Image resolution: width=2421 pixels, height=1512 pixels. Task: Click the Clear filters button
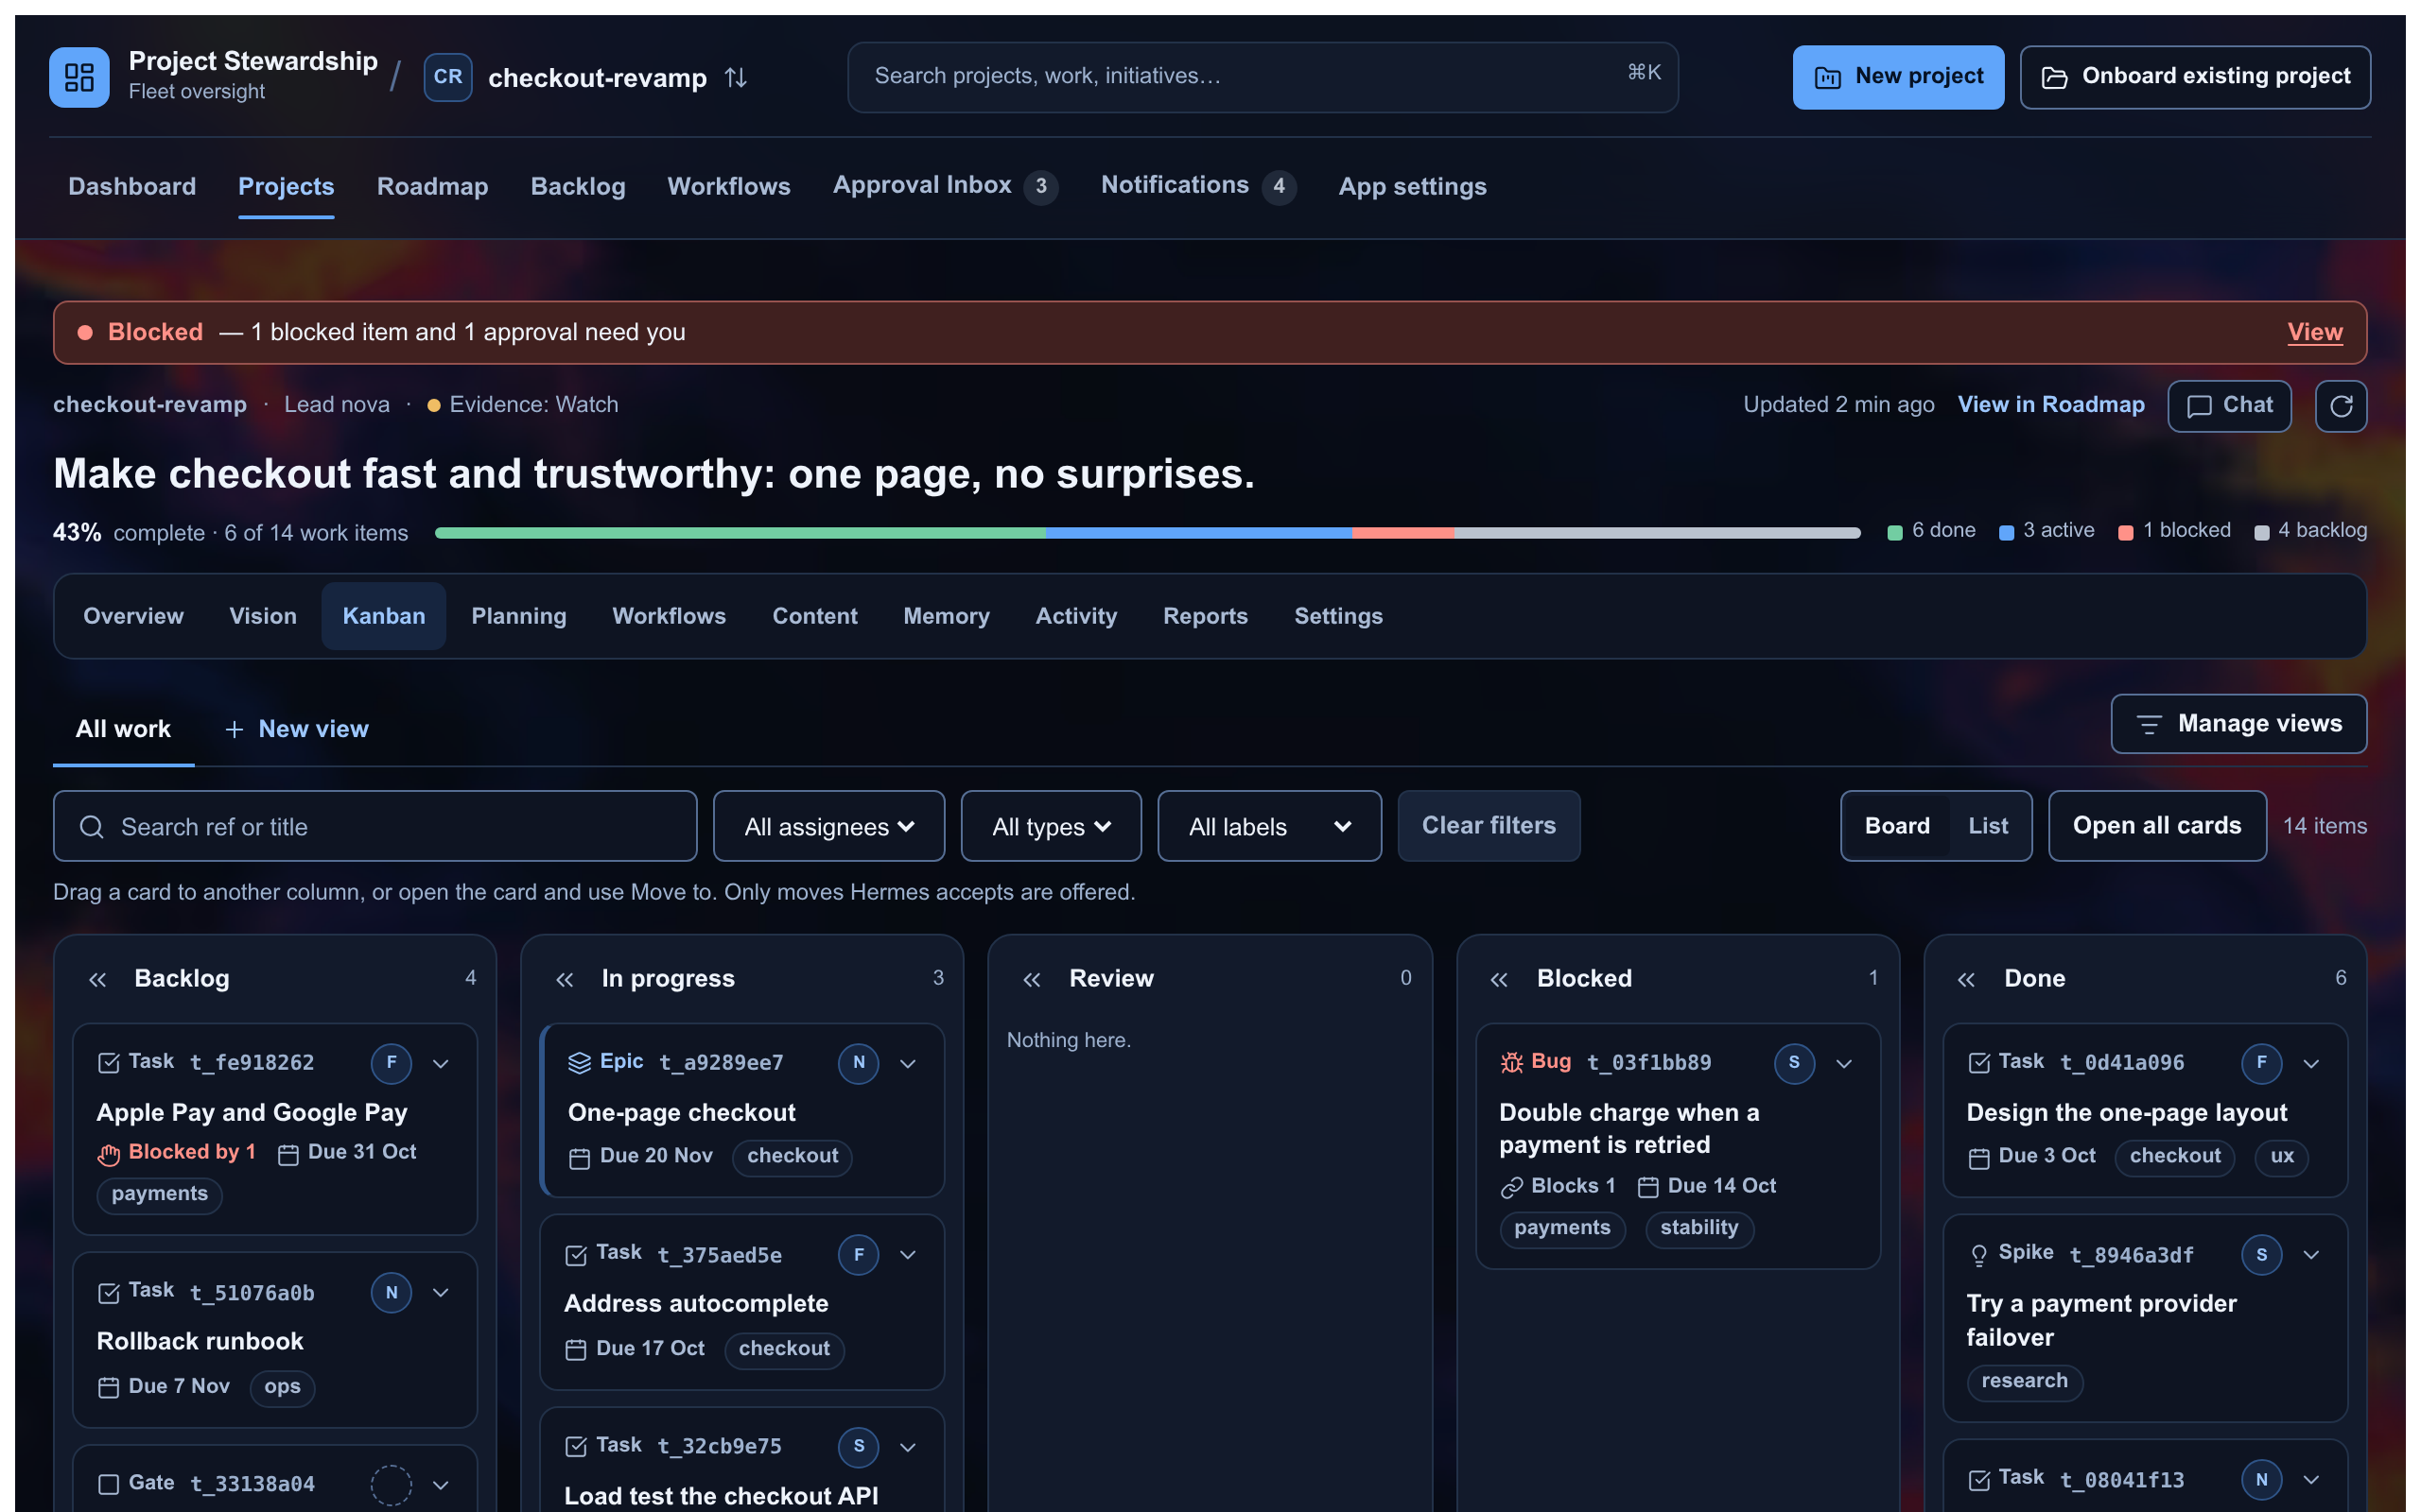[1489, 826]
